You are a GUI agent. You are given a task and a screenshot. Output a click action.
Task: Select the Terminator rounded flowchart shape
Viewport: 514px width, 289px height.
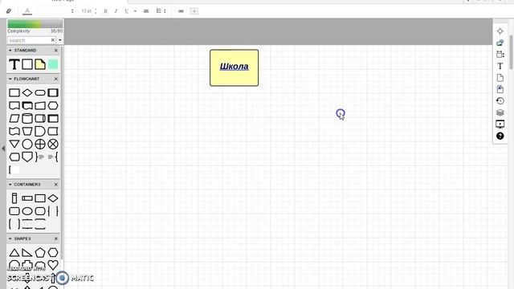(40, 93)
